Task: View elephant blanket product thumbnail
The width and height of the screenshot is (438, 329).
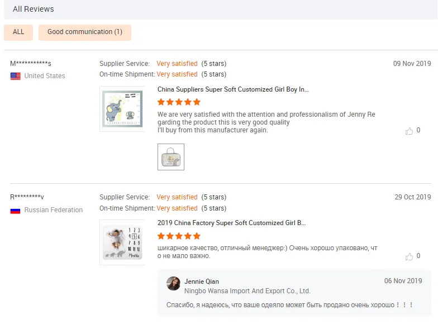Action: (122, 109)
